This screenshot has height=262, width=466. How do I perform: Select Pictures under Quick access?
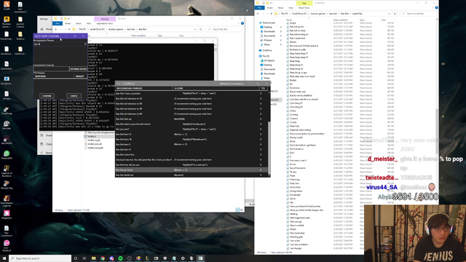click(267, 40)
